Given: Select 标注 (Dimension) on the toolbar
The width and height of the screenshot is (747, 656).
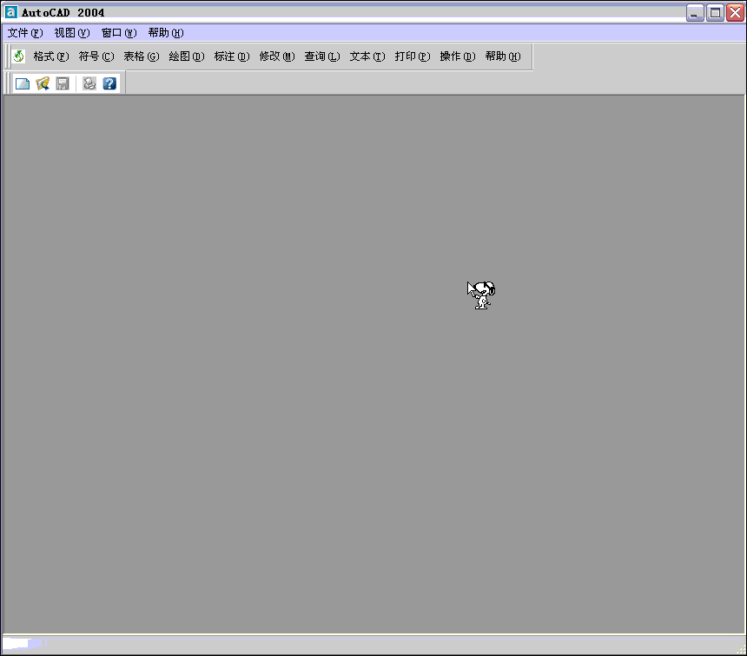Looking at the screenshot, I should coord(231,56).
